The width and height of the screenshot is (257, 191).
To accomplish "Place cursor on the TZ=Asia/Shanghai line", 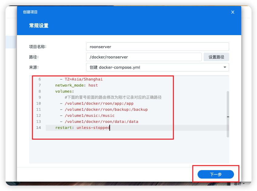I will pos(84,79).
